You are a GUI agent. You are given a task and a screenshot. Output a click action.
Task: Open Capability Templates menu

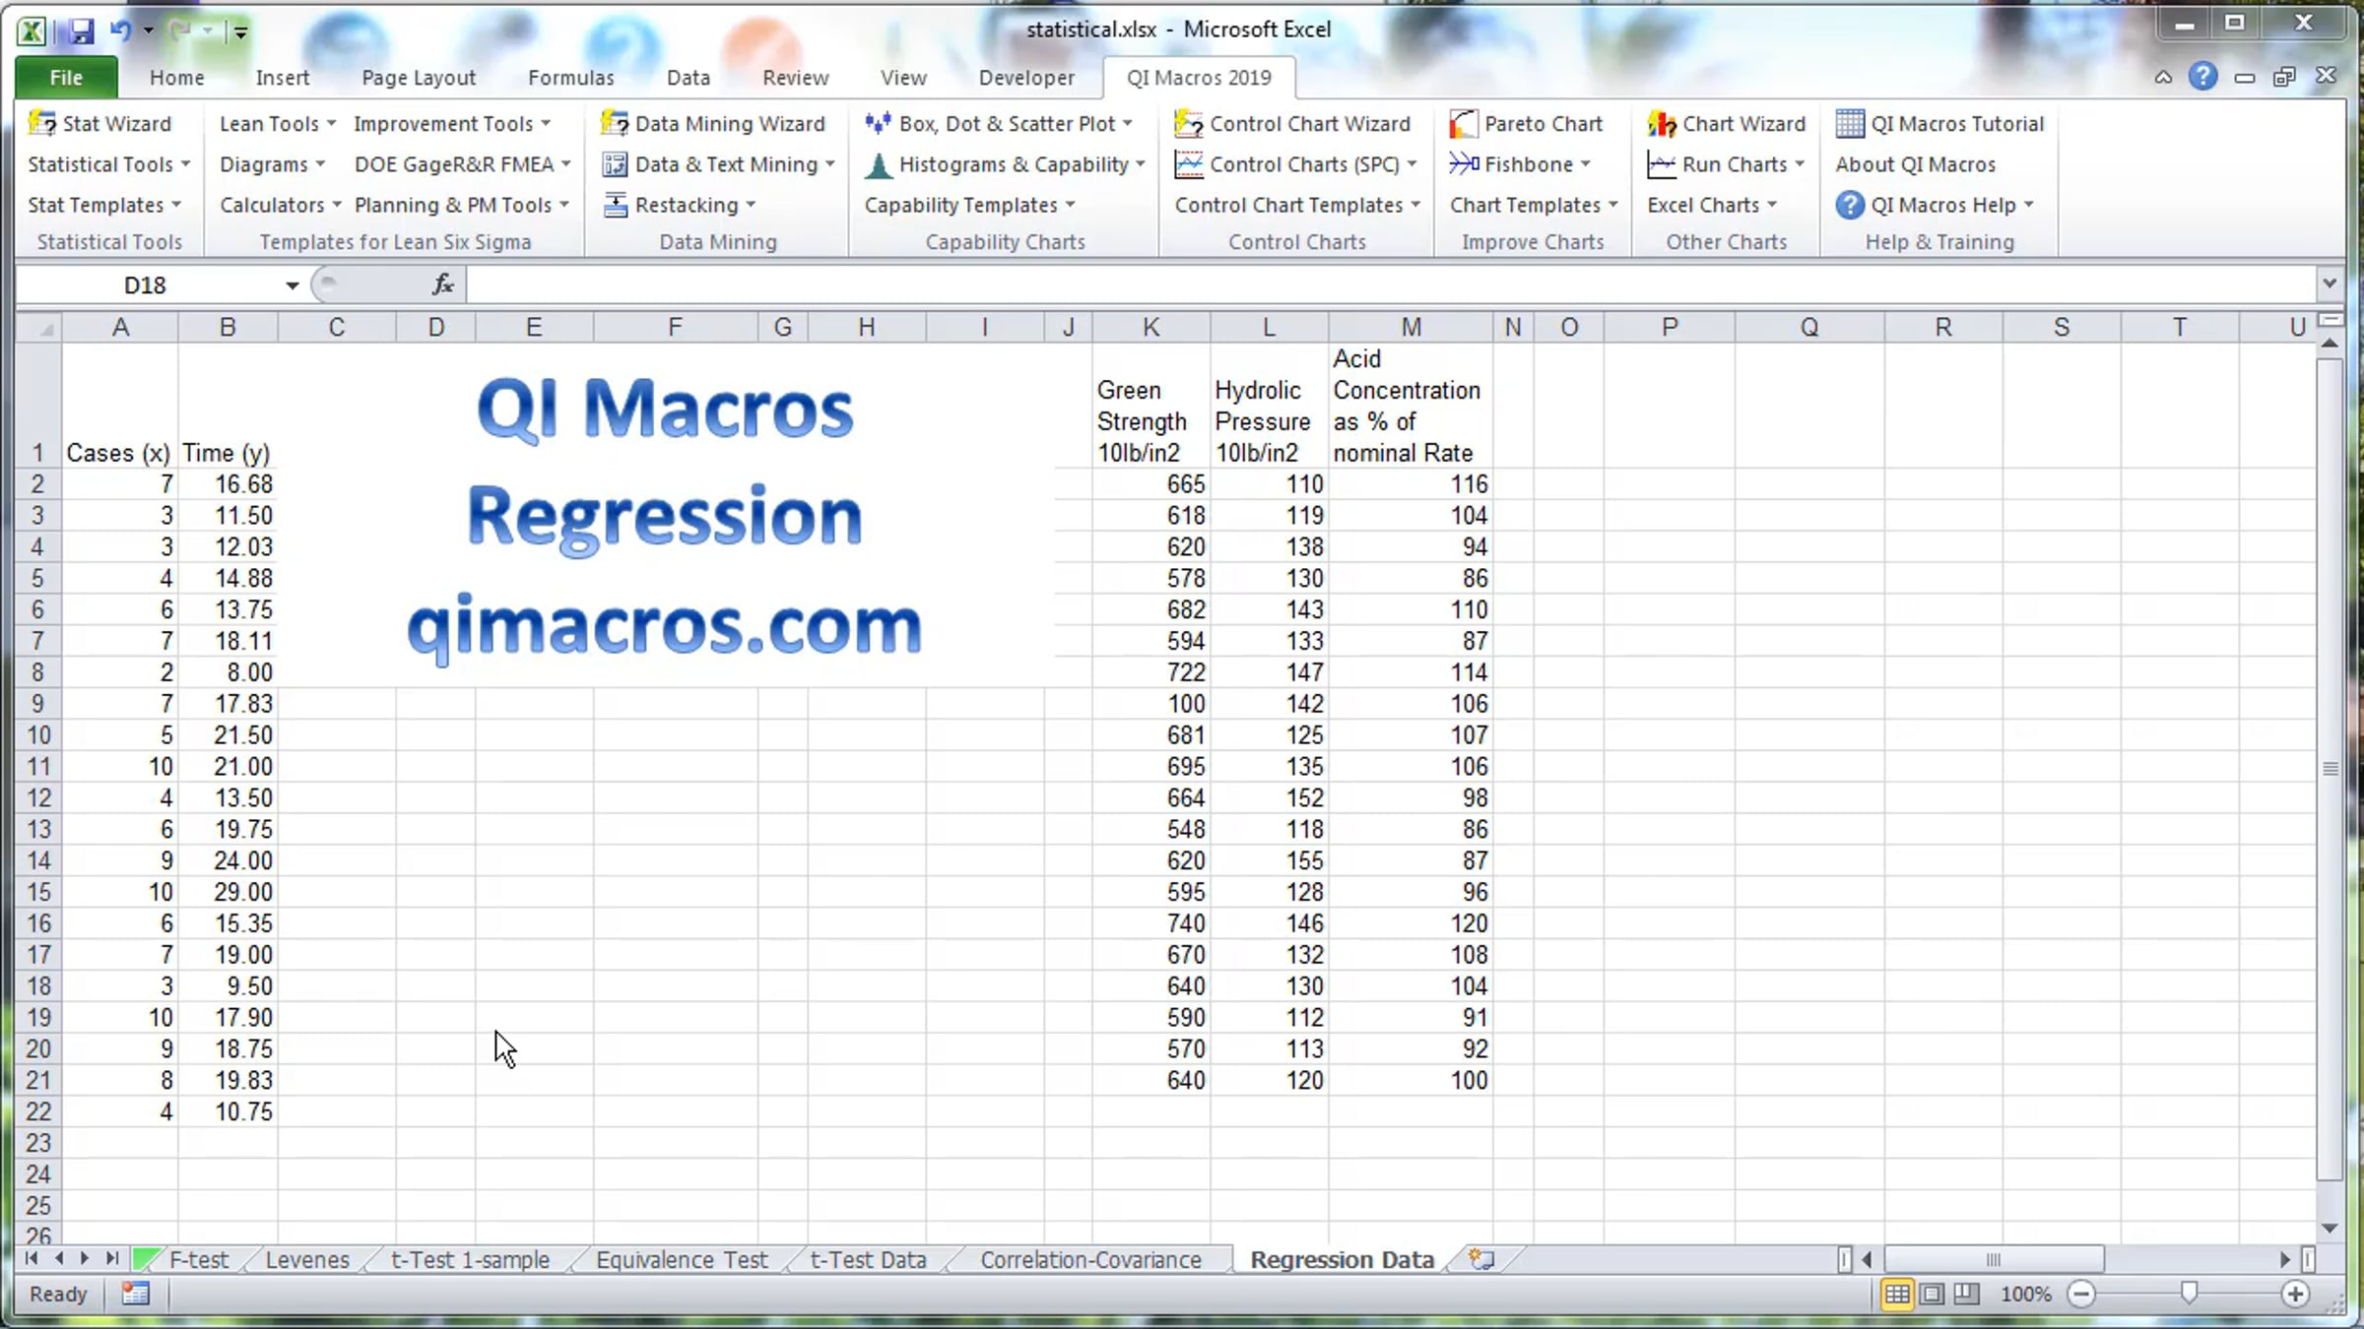(x=970, y=205)
